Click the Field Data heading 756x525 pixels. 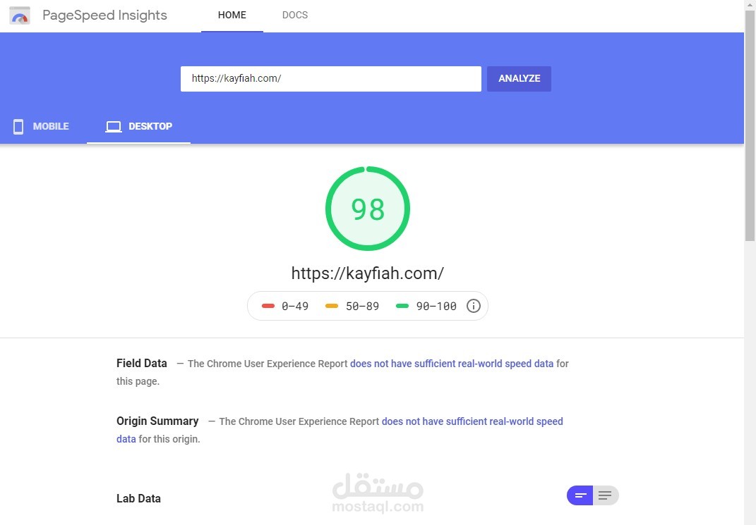click(142, 364)
